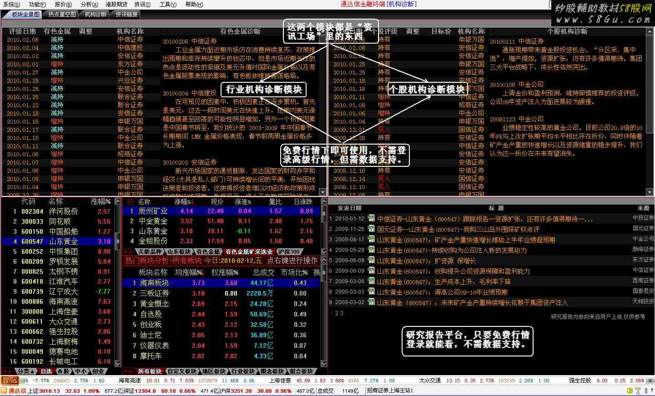
Task: Open the 系统 menu
Action: click(x=11, y=4)
